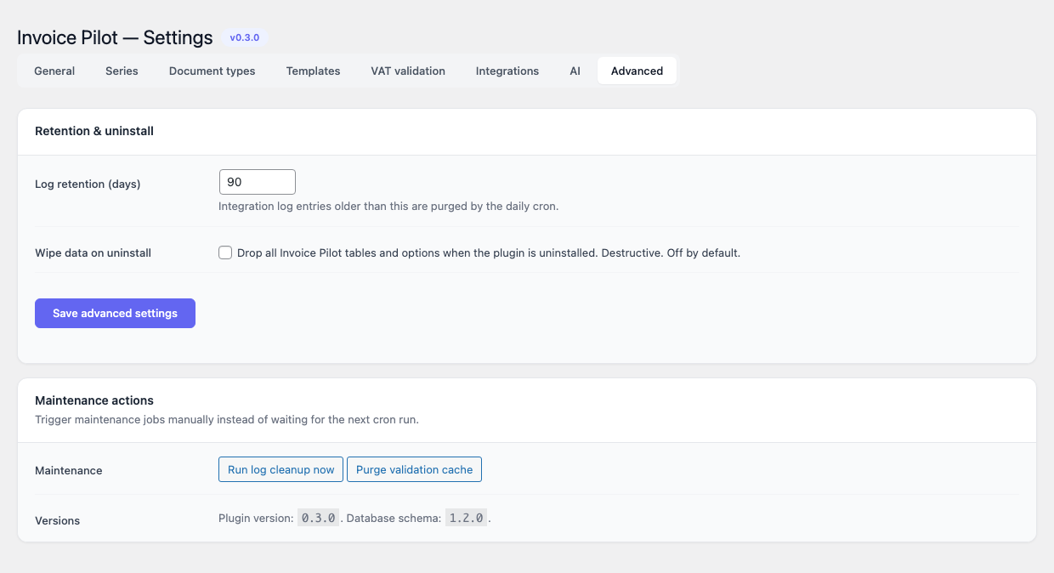Select the Advanced tab
Image resolution: width=1054 pixels, height=573 pixels.
tap(637, 71)
